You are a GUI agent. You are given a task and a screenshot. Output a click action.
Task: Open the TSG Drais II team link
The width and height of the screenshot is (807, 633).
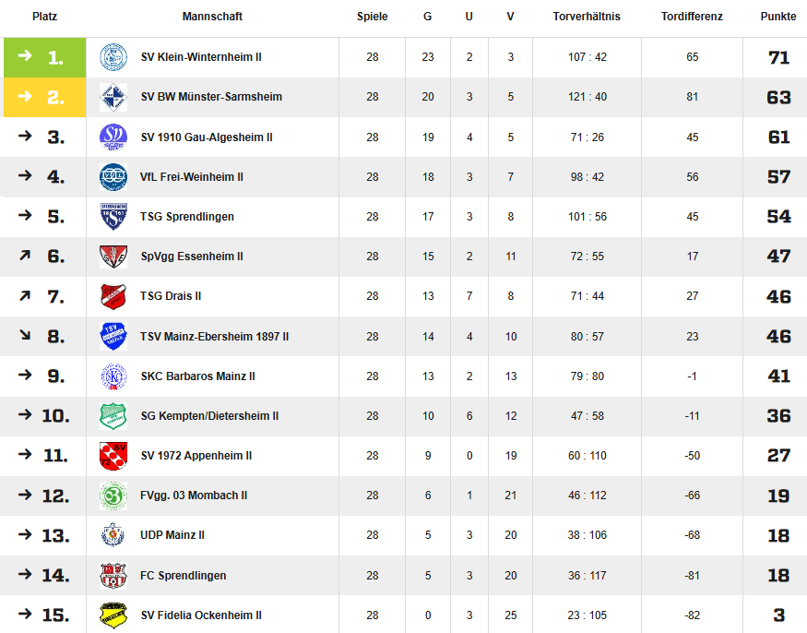click(x=171, y=296)
